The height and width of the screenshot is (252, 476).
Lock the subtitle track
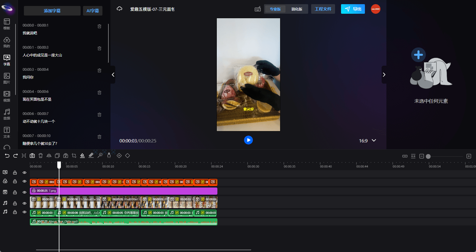point(15,173)
